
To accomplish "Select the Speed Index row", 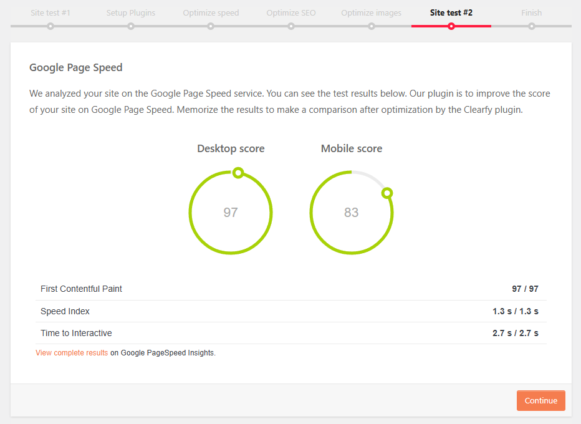I will [x=290, y=311].
